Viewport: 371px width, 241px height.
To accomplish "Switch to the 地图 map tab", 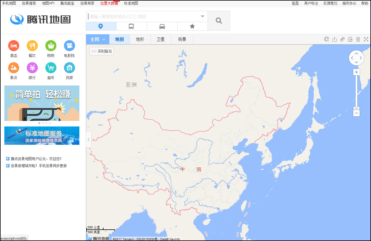I will point(119,39).
